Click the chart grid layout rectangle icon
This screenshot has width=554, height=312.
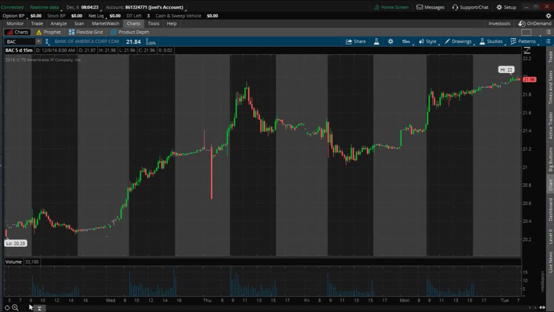(x=526, y=32)
